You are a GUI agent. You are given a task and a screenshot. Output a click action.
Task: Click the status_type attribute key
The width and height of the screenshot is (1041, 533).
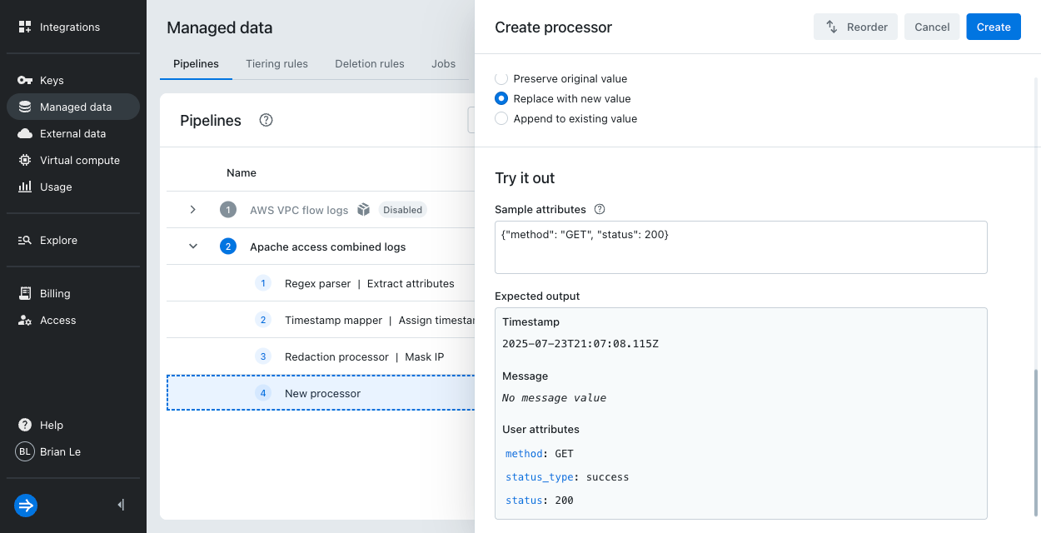tap(540, 477)
